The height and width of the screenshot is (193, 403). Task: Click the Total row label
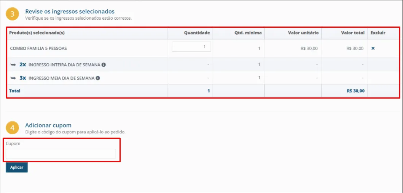[14, 91]
